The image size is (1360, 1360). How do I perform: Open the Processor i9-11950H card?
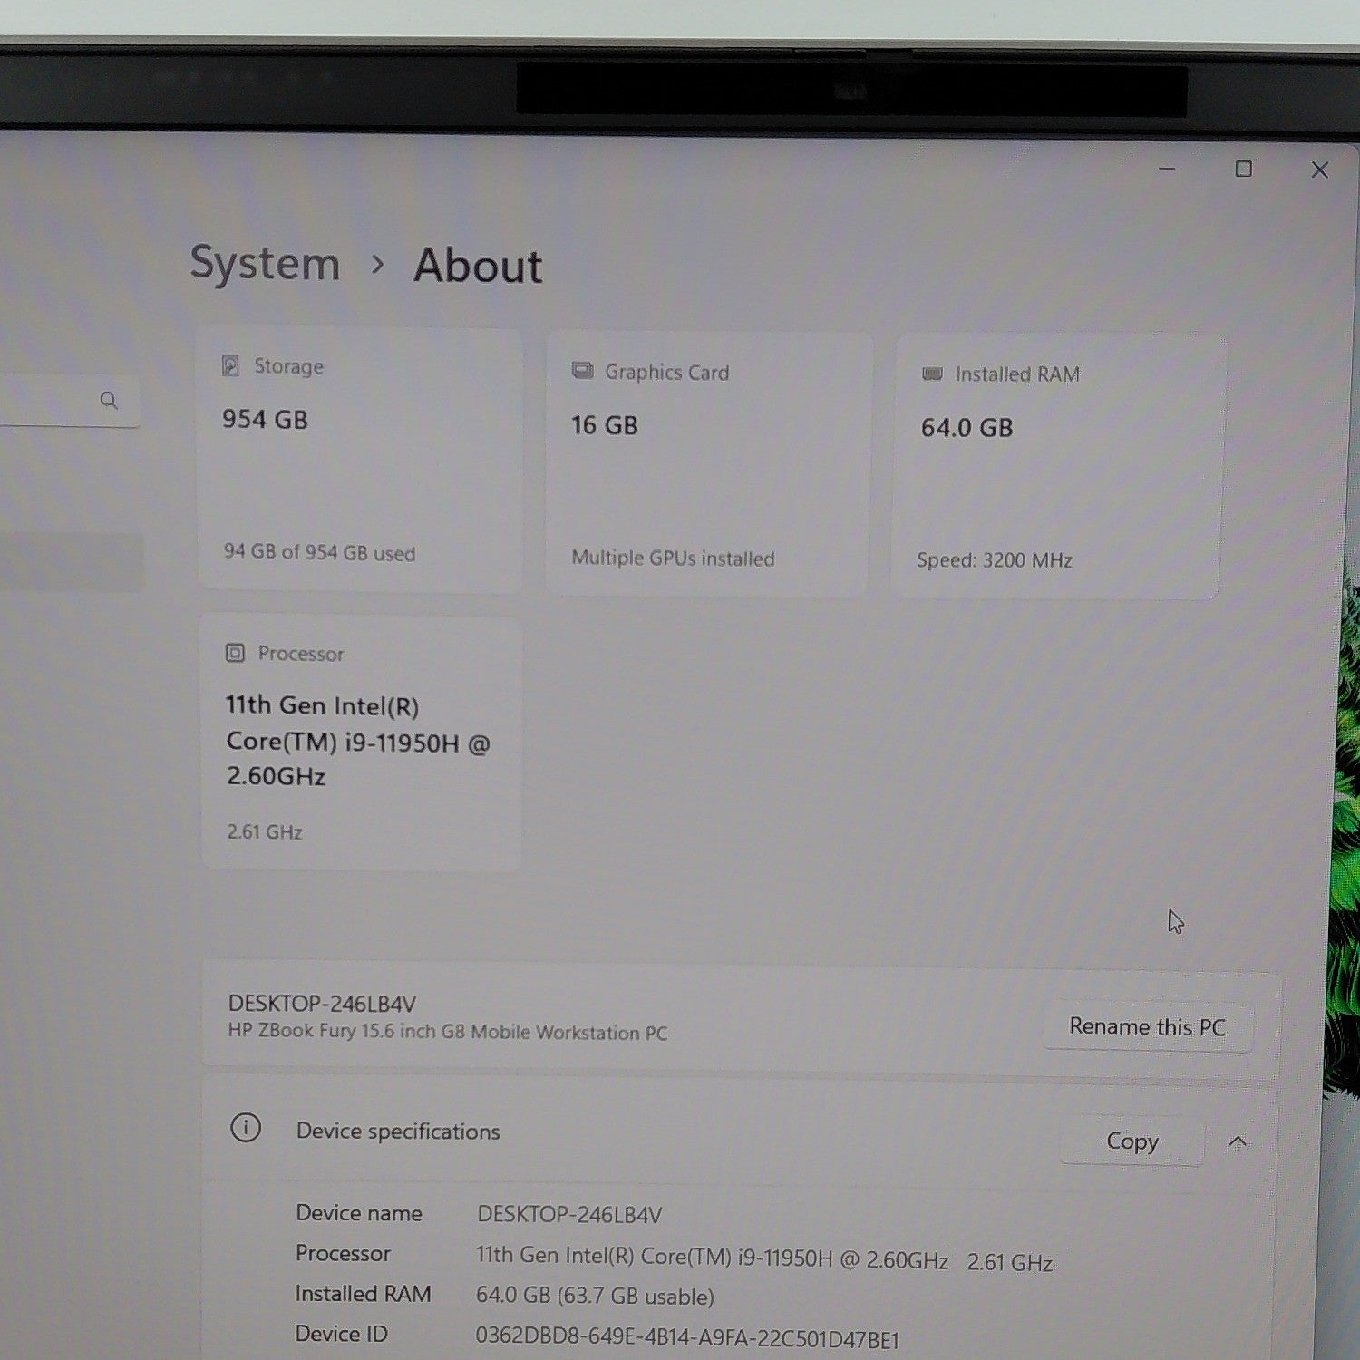(362, 743)
